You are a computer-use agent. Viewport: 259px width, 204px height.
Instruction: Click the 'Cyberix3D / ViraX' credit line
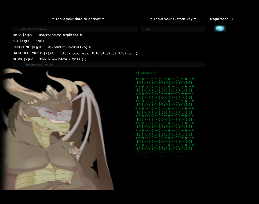(x=163, y=153)
